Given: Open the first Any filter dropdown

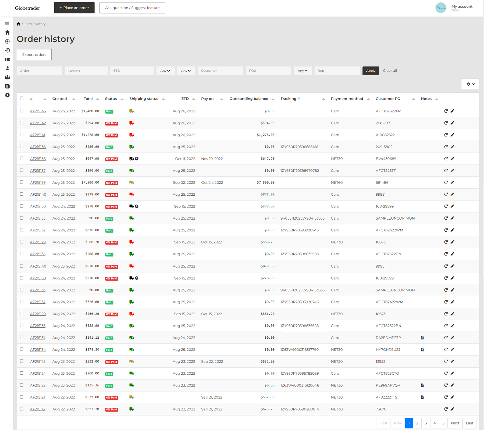Looking at the screenshot, I should (165, 71).
